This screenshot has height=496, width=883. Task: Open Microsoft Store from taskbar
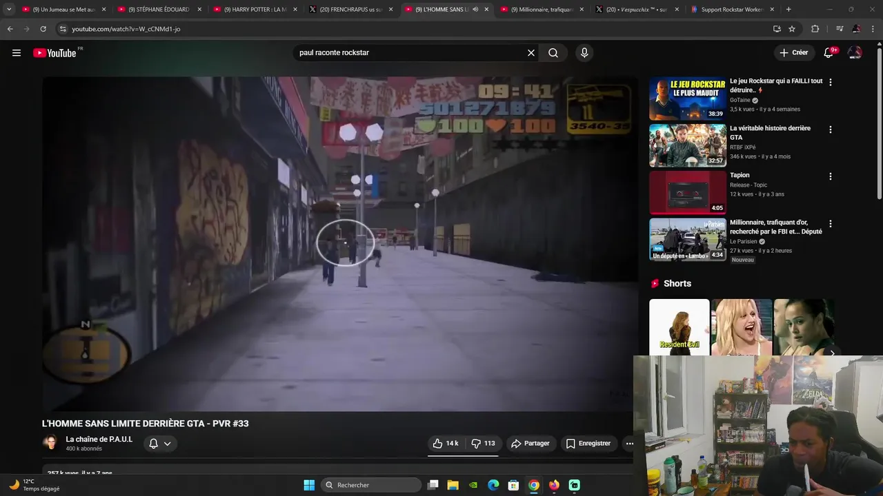pos(513,485)
